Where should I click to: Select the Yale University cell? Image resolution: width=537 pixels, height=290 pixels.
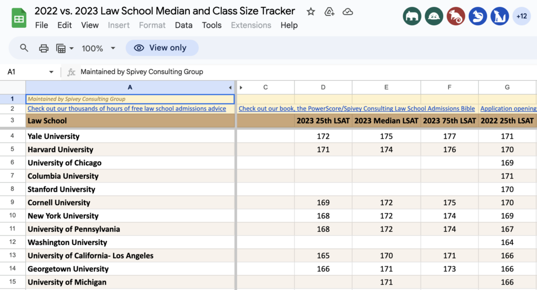[130, 136]
